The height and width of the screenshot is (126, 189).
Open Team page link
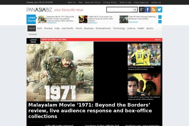80,2
